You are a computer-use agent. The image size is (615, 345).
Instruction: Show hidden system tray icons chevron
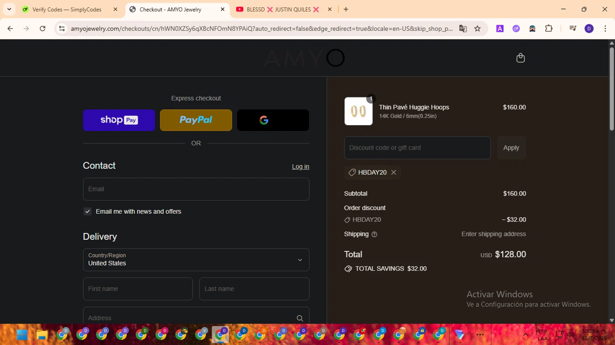(x=525, y=335)
